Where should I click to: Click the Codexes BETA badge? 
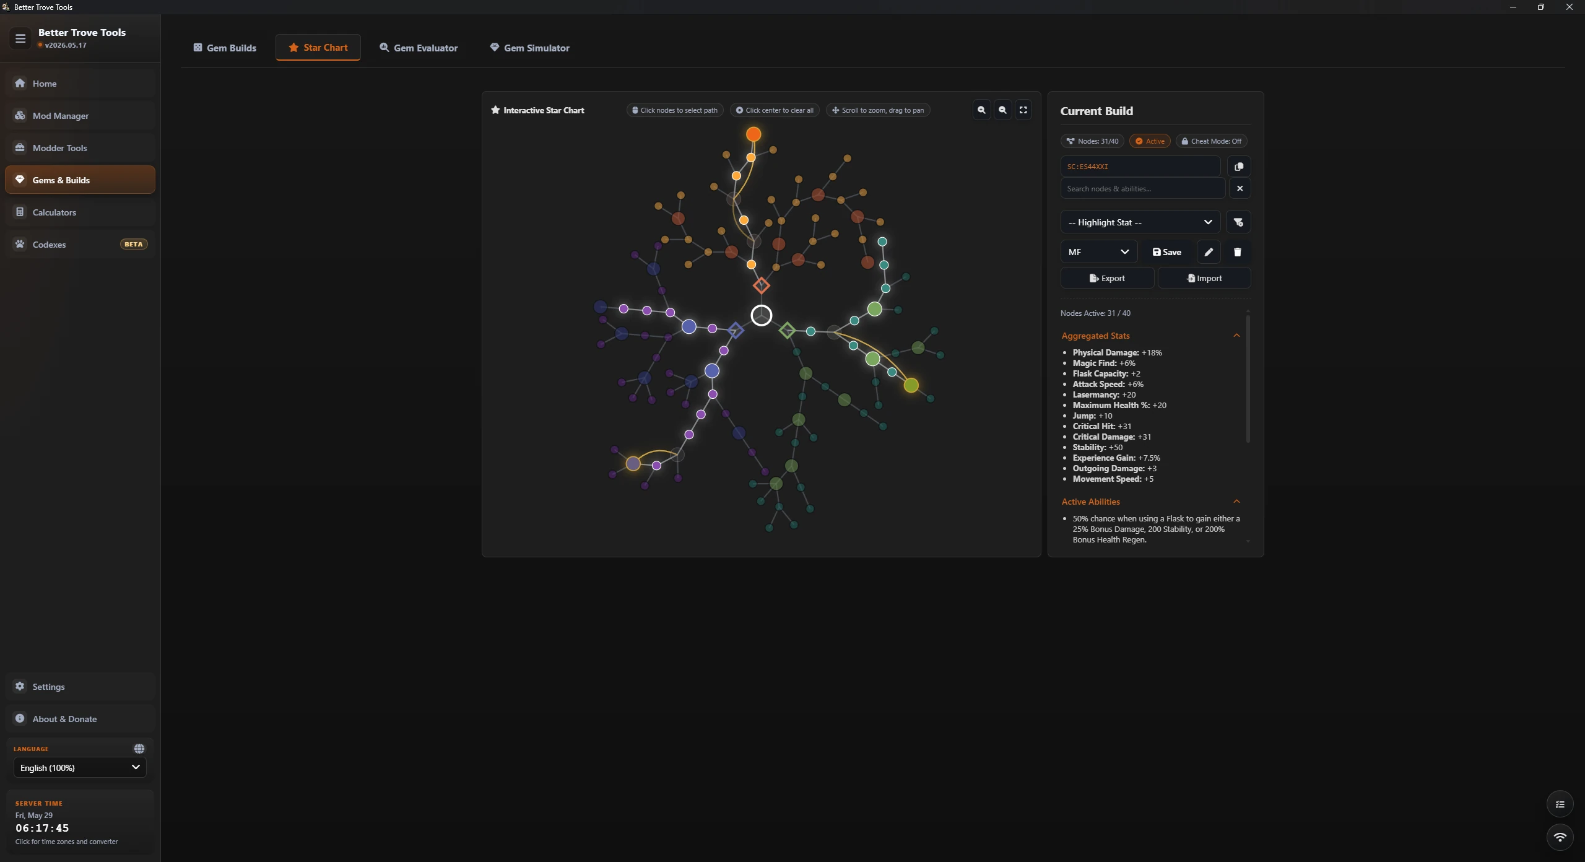133,244
